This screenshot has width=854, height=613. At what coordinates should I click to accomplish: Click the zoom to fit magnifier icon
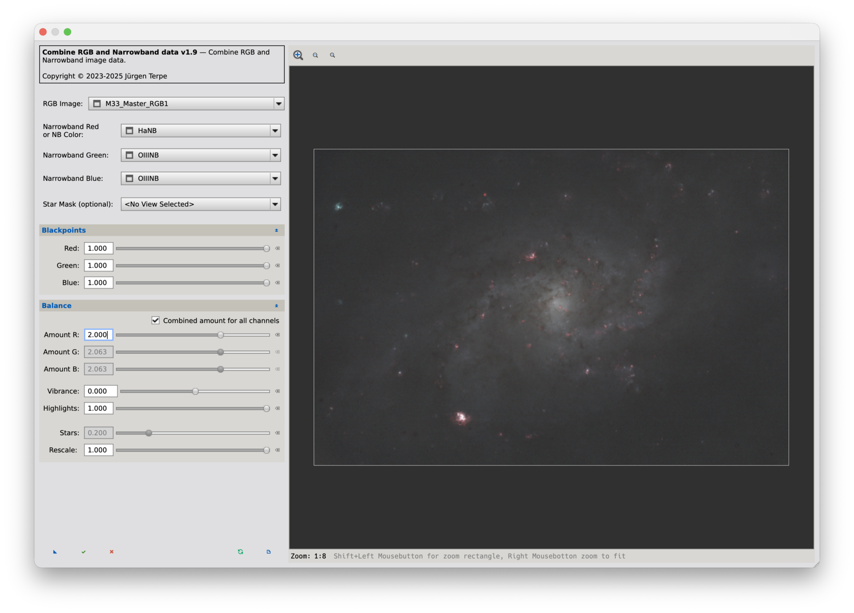tap(332, 55)
